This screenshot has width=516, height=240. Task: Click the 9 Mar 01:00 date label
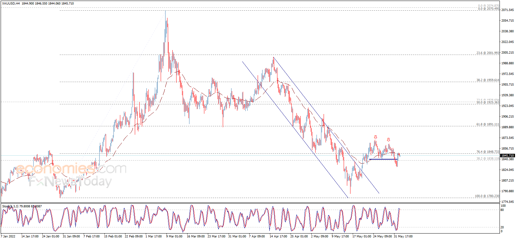174,236
